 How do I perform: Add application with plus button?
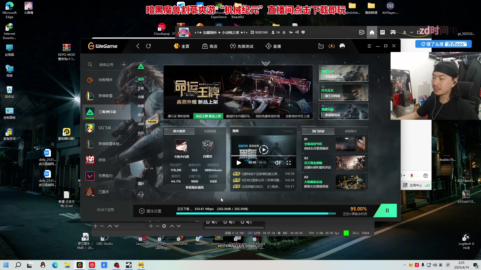124,64
